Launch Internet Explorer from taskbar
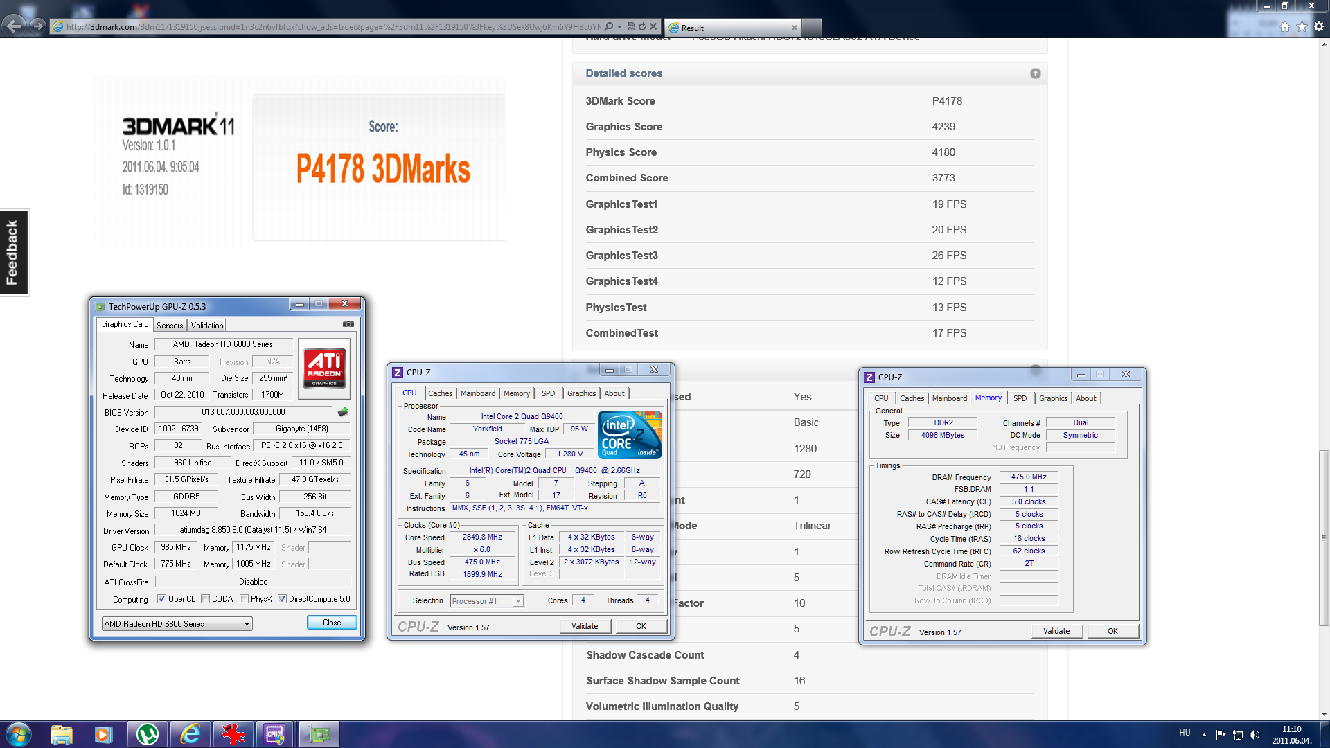 point(190,734)
